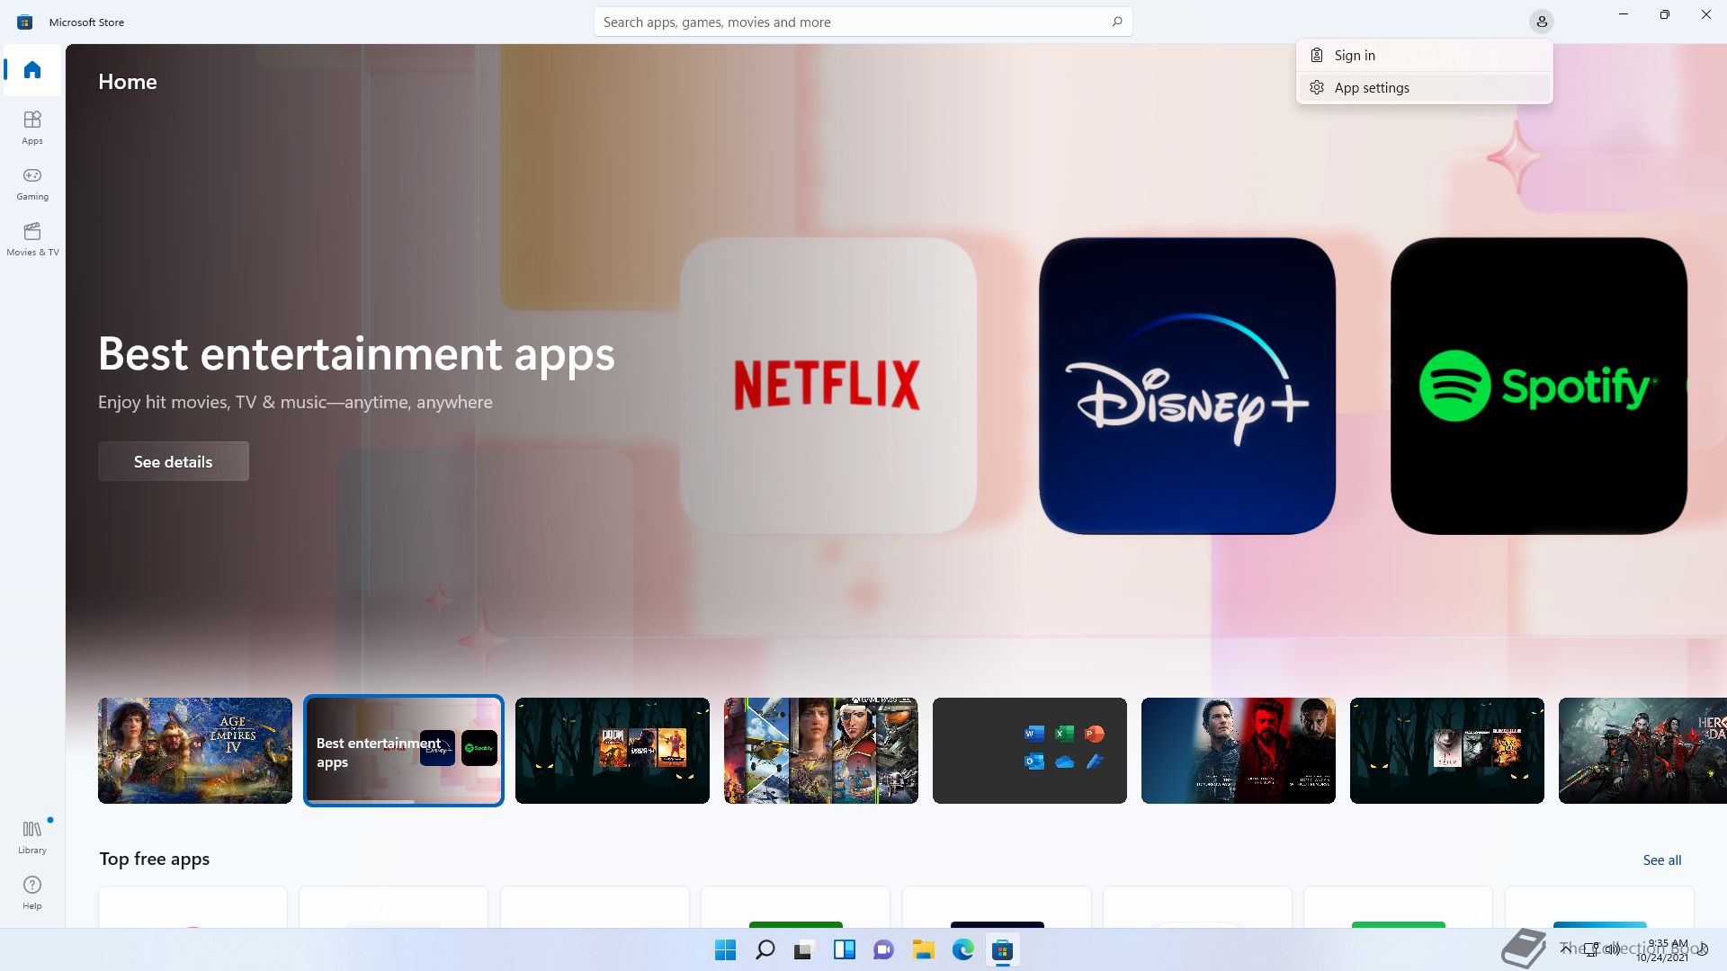The width and height of the screenshot is (1727, 971).
Task: Click the Spotify app tile
Action: [x=1538, y=386]
